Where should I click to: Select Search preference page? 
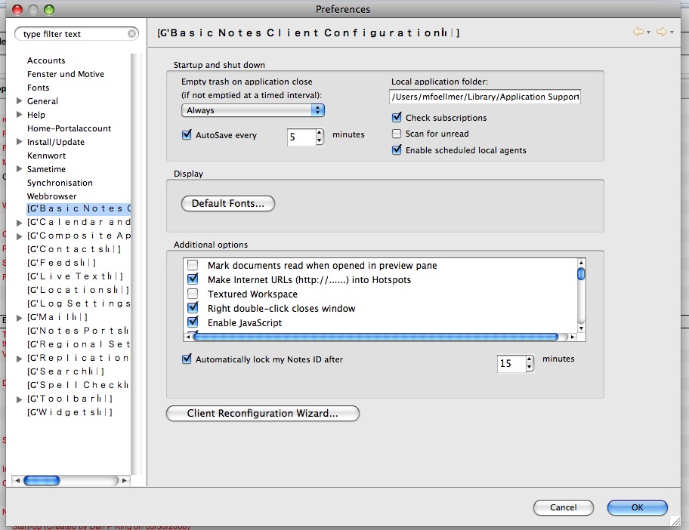click(66, 371)
